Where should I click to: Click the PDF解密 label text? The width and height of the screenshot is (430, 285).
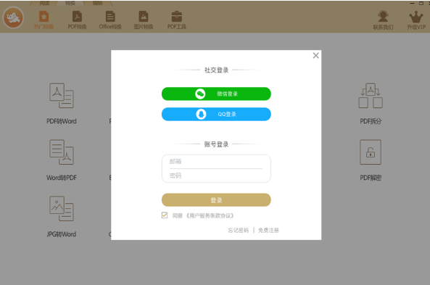(371, 178)
